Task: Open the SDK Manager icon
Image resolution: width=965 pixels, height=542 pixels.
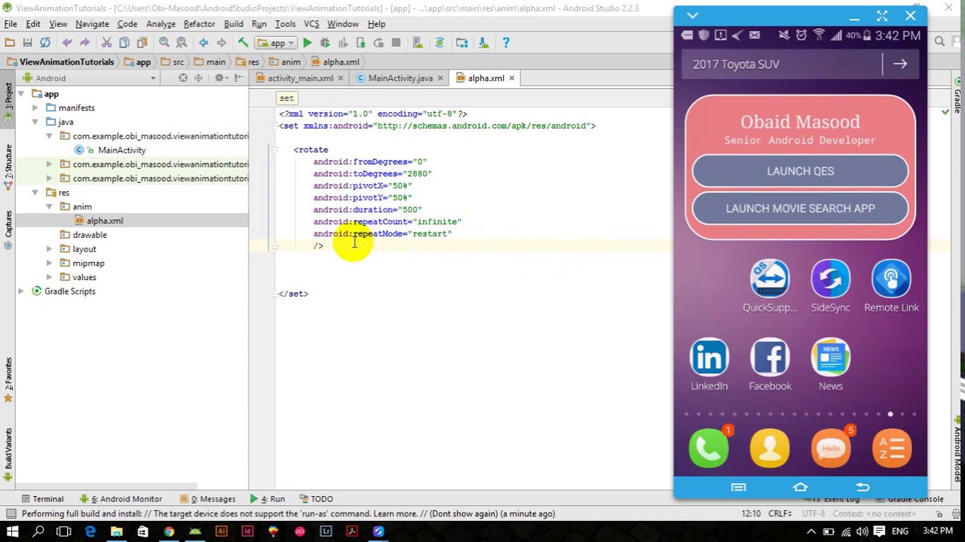Action: pos(484,43)
